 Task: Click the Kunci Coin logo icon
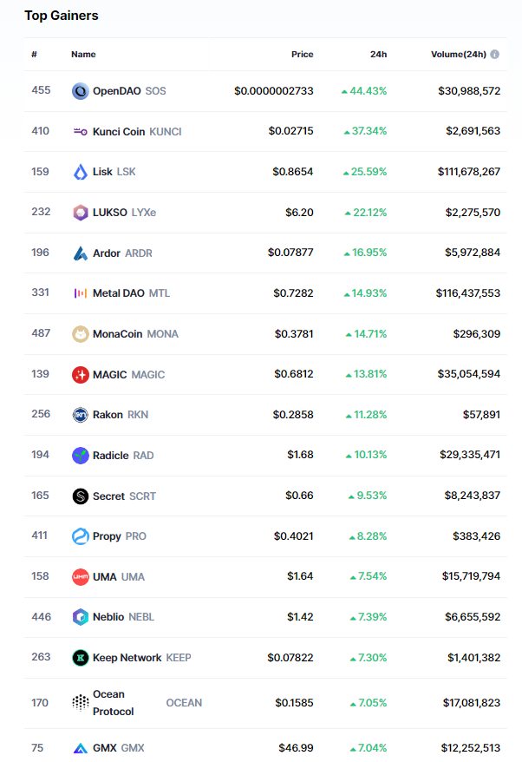click(80, 132)
